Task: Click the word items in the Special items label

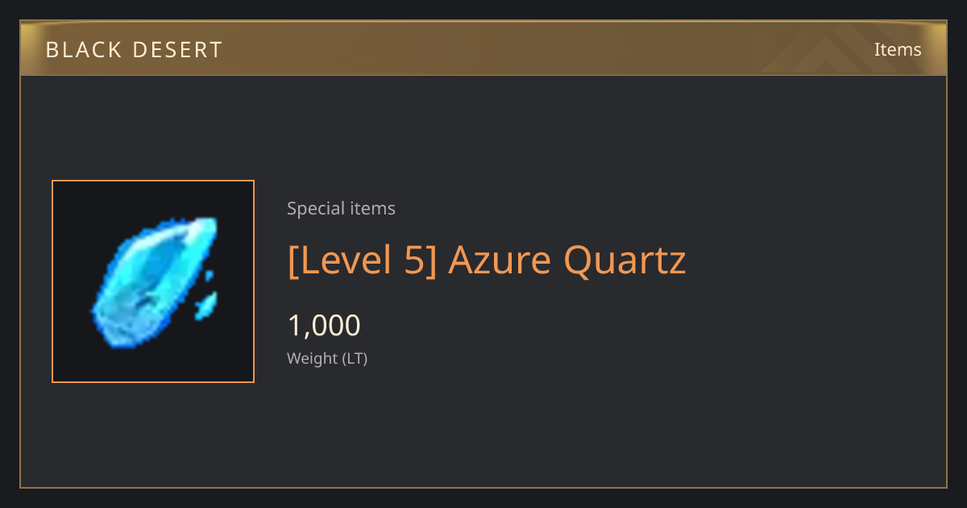Action: coord(372,208)
